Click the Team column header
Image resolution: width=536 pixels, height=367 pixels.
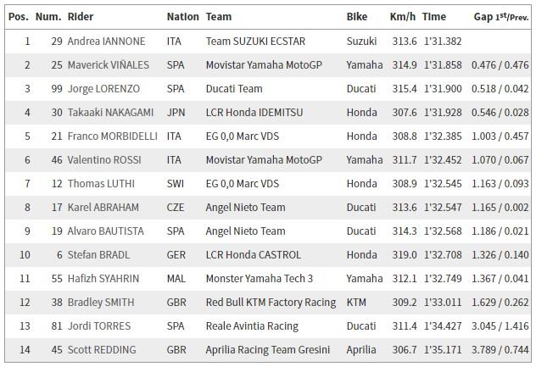coord(219,16)
